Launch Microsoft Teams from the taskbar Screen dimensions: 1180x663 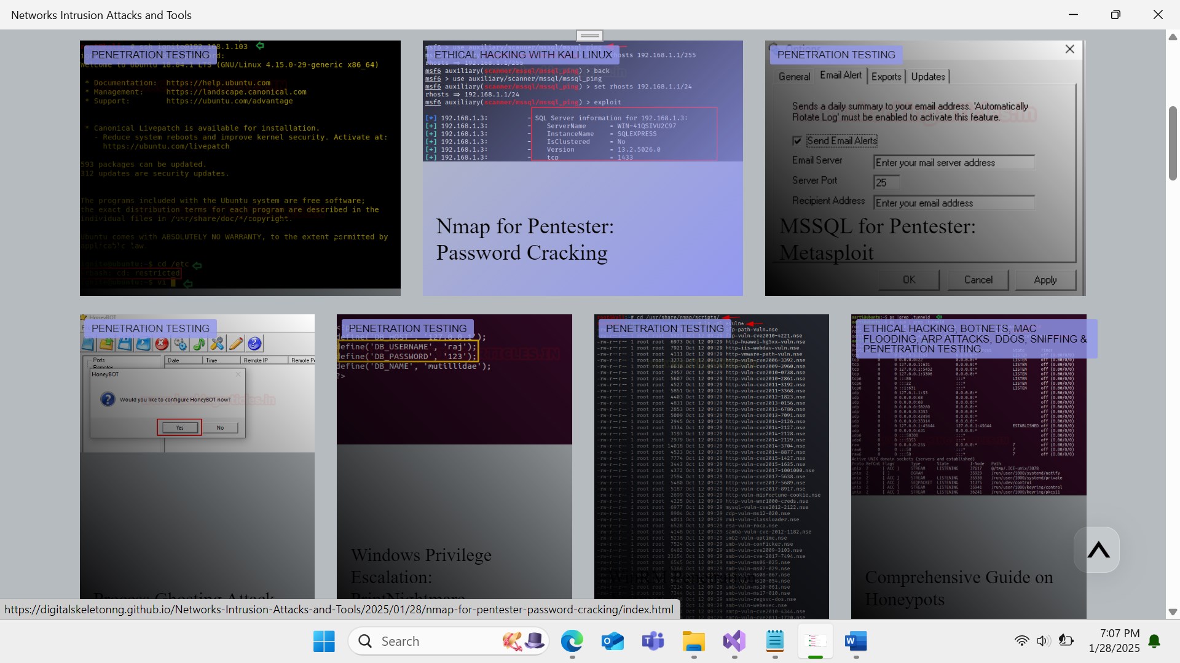[653, 641]
